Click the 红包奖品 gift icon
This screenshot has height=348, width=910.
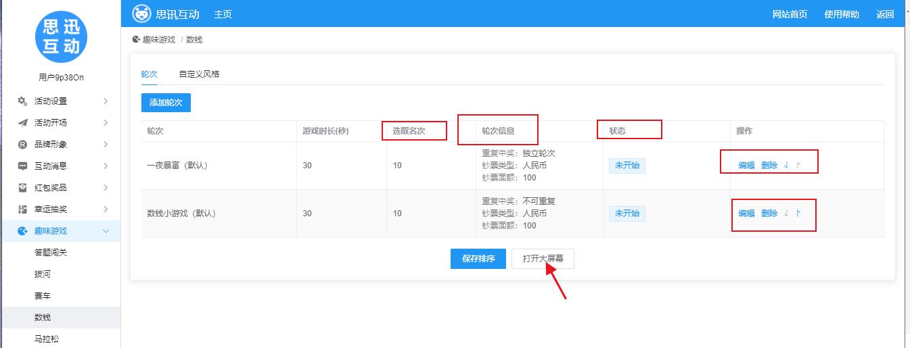click(22, 188)
